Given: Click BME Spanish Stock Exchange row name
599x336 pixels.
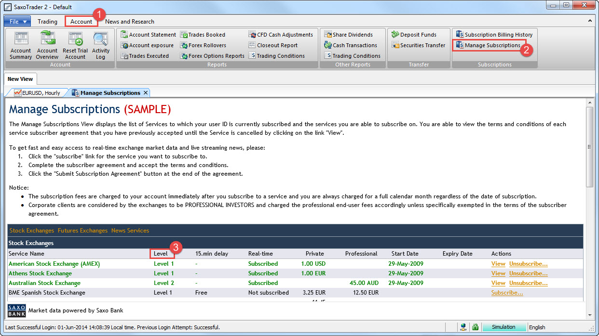Looking at the screenshot, I should 47,293.
